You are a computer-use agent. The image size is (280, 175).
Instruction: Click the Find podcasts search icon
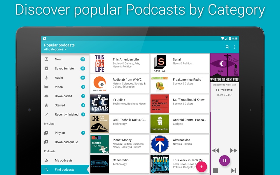pyautogui.click(x=46, y=170)
